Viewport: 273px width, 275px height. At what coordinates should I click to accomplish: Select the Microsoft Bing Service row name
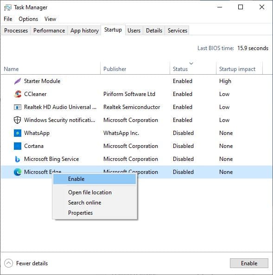(51, 159)
